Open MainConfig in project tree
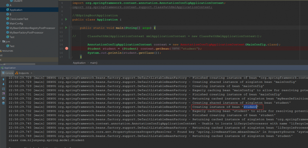The image size is (308, 148). click(16, 23)
